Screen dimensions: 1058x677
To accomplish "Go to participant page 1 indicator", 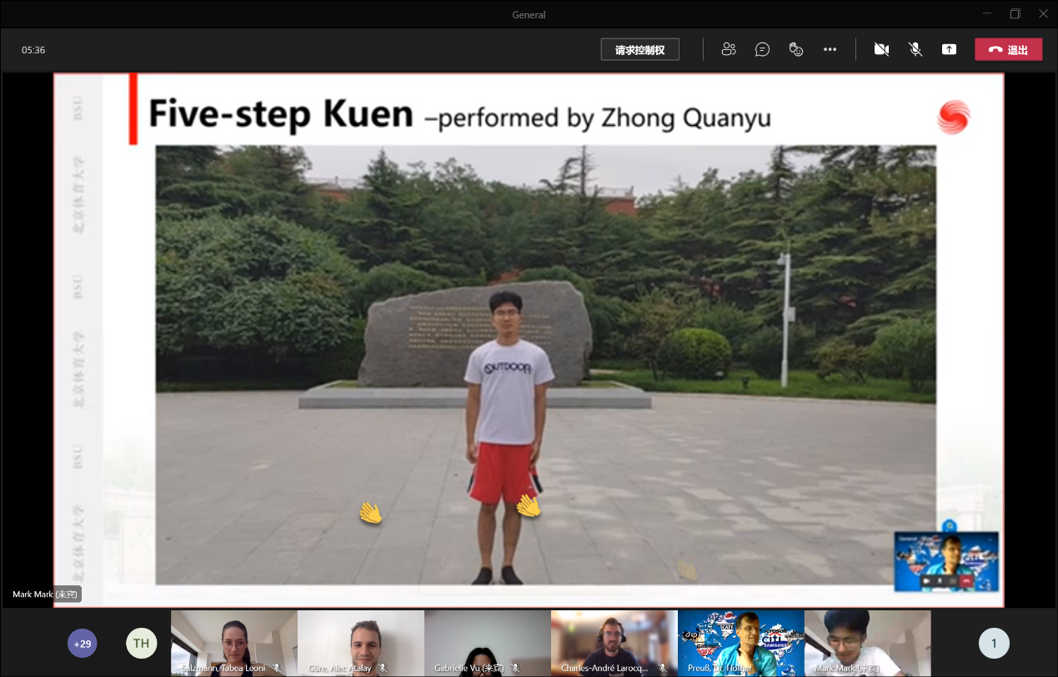I will (994, 643).
